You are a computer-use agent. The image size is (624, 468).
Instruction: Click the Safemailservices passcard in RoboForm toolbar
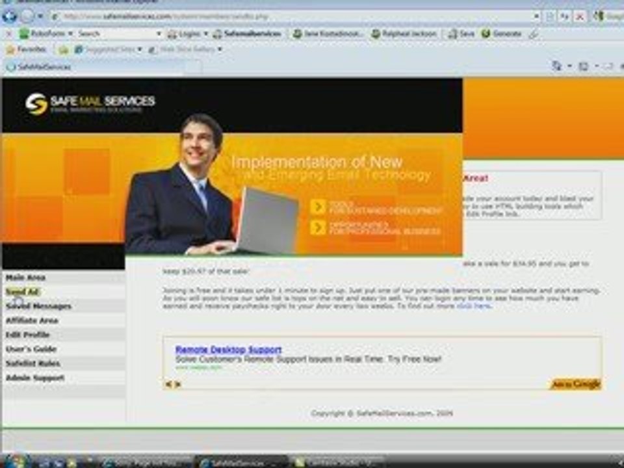(x=247, y=34)
